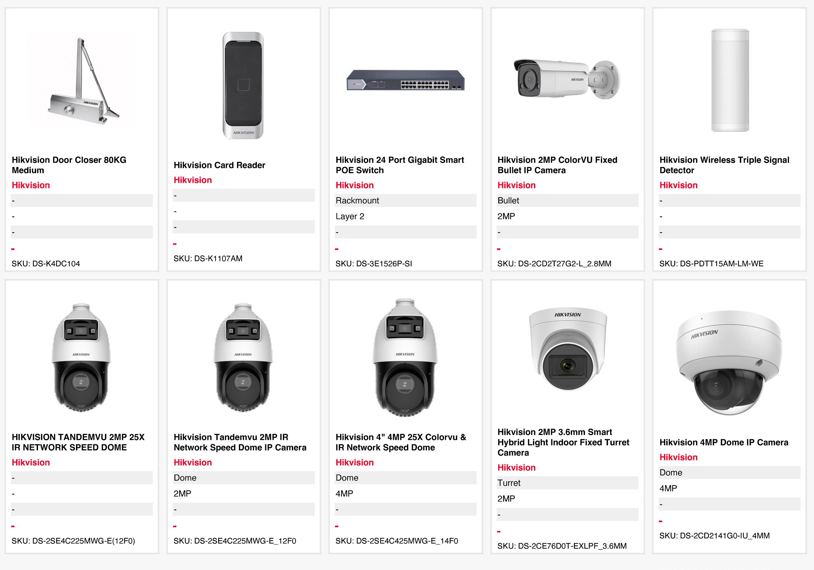Select Hikvision brand link under POE Switch

[354, 185]
